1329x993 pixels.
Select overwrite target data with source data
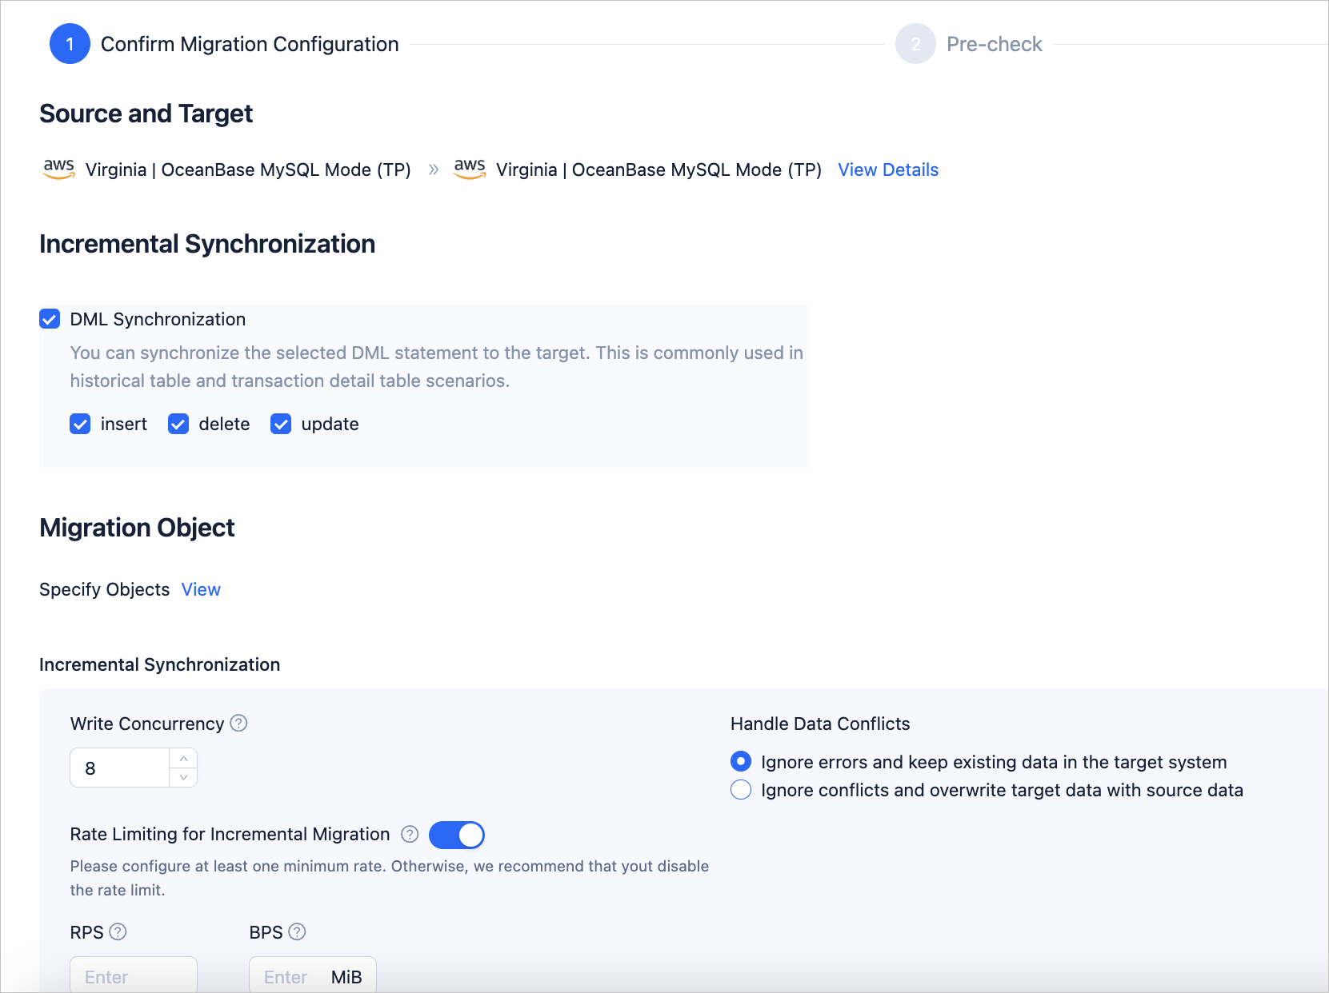[741, 791]
